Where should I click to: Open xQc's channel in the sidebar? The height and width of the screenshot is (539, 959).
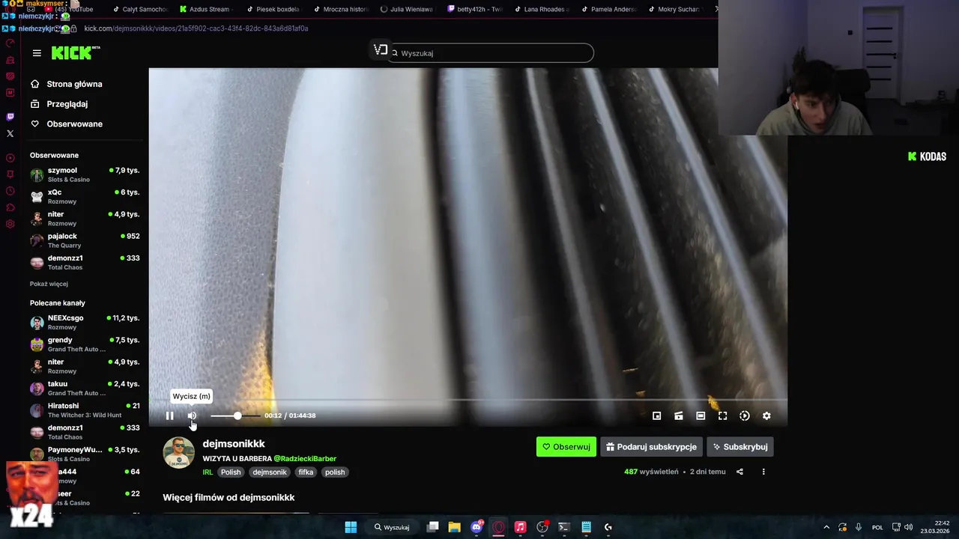pyautogui.click(x=85, y=196)
